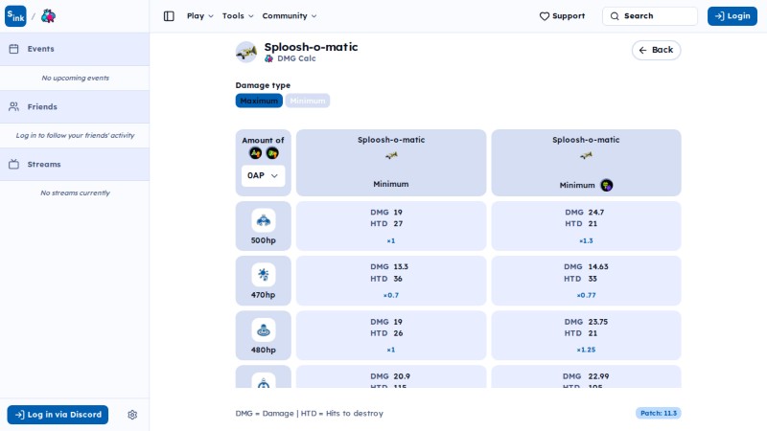The height and width of the screenshot is (431, 767).
Task: Open the Friends sidebar section
Action: click(x=75, y=106)
